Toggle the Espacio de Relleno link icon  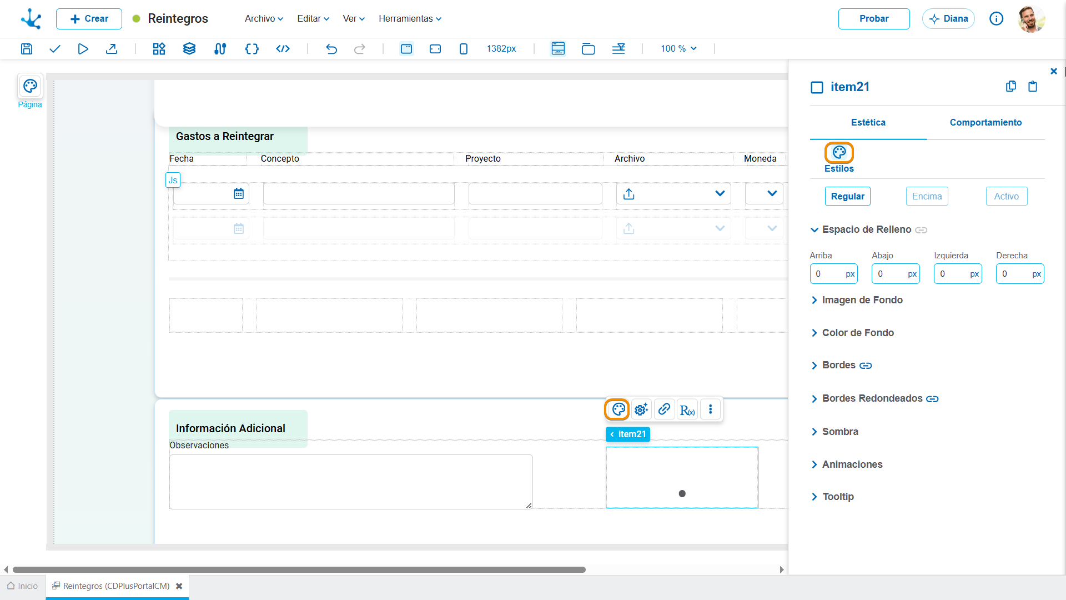921,230
